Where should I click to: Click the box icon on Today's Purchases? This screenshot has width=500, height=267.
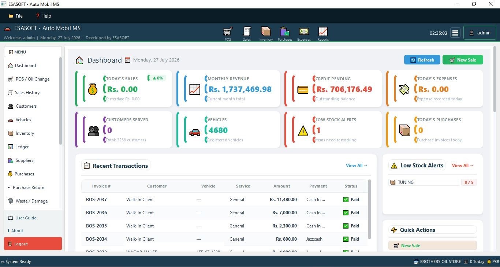click(404, 130)
